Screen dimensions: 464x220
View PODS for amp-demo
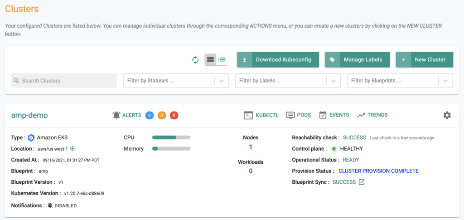(299, 115)
